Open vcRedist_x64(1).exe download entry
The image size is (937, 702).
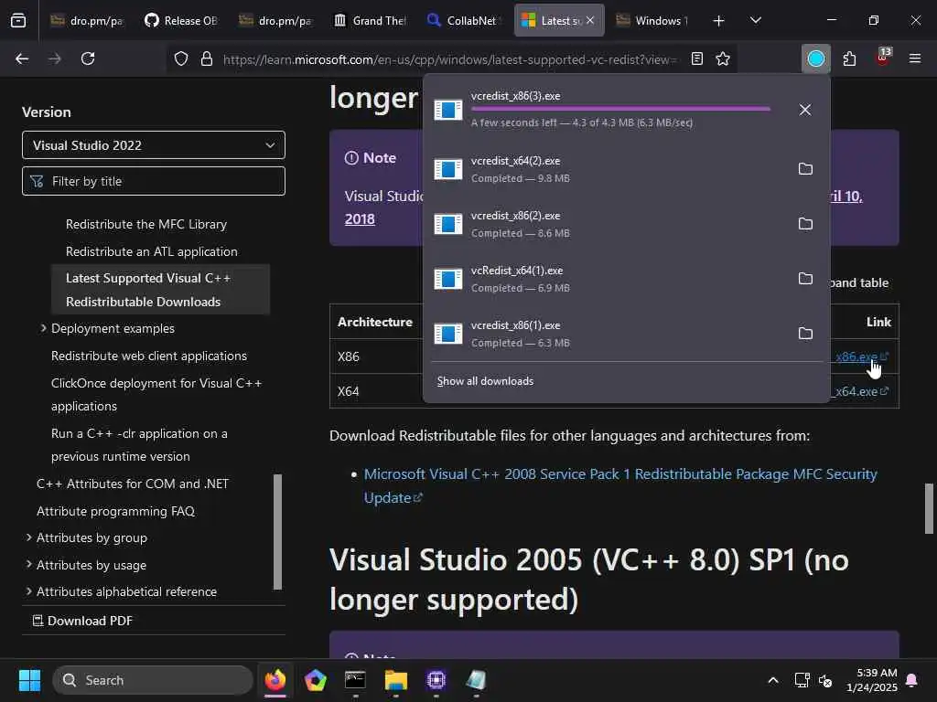609,279
